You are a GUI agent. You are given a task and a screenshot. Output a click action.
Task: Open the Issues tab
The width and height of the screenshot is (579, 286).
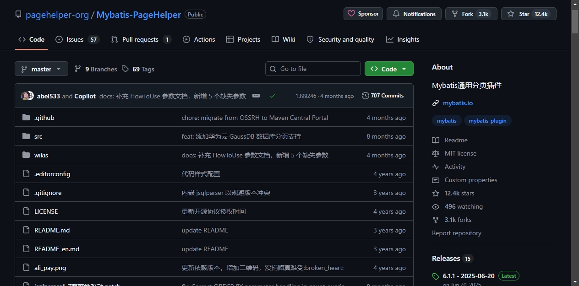[77, 39]
